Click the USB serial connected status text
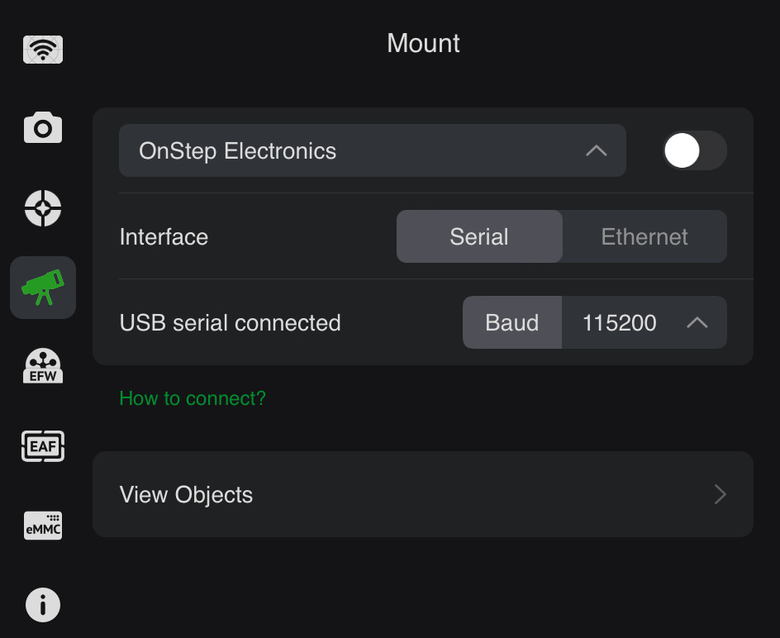The height and width of the screenshot is (638, 780). [x=230, y=322]
